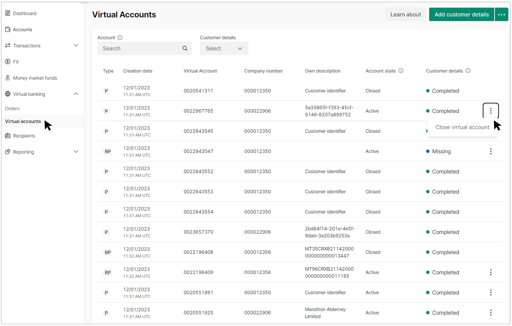512x326 pixels.
Task: Click the blue Missing status dot
Action: point(428,151)
